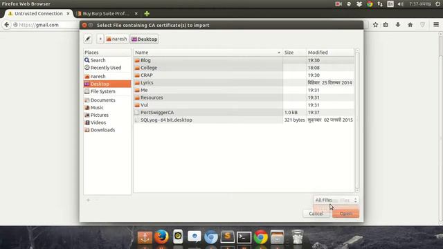
Task: Click the PortSwiggerCA file icon
Action: pos(137,112)
